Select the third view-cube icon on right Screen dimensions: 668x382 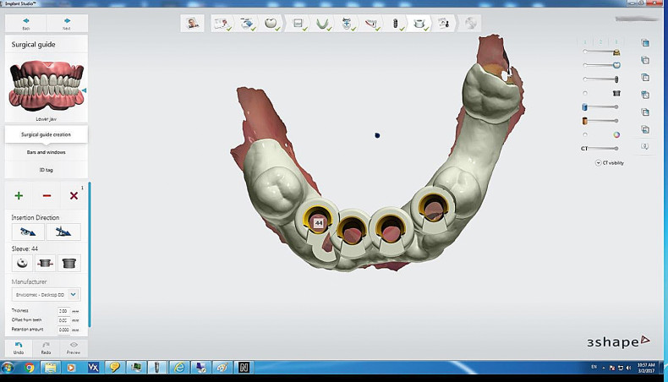645,78
